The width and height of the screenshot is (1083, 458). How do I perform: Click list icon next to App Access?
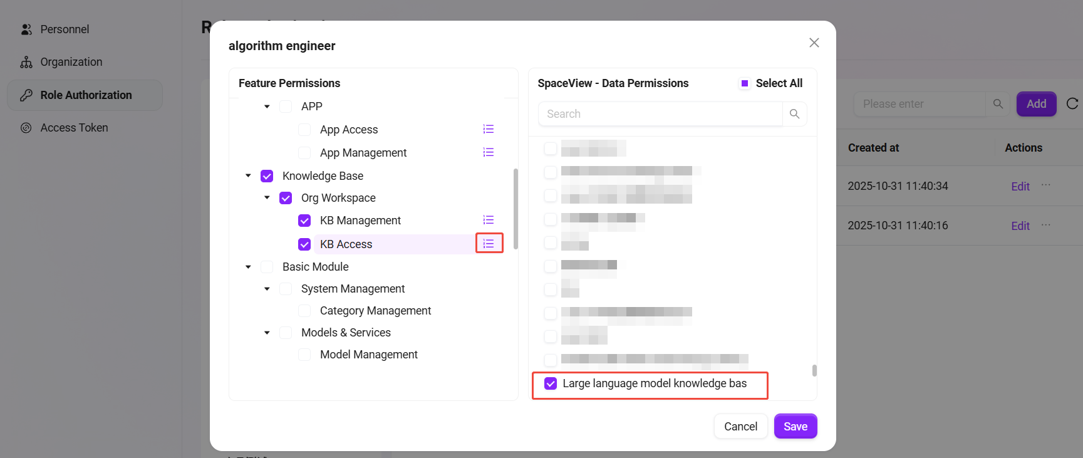(489, 129)
